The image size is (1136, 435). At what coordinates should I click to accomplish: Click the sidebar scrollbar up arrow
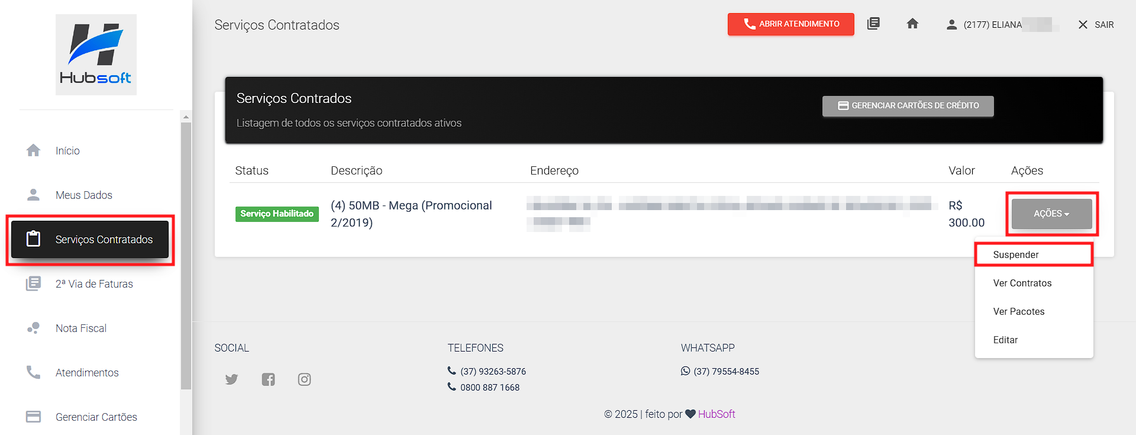pyautogui.click(x=186, y=117)
